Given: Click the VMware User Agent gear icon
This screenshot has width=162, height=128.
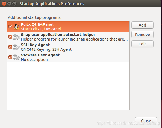Looking at the screenshot, I should click(16, 57).
